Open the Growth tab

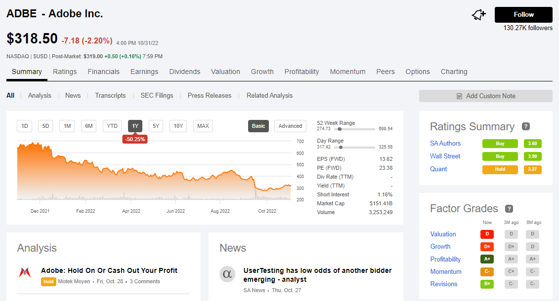point(262,72)
